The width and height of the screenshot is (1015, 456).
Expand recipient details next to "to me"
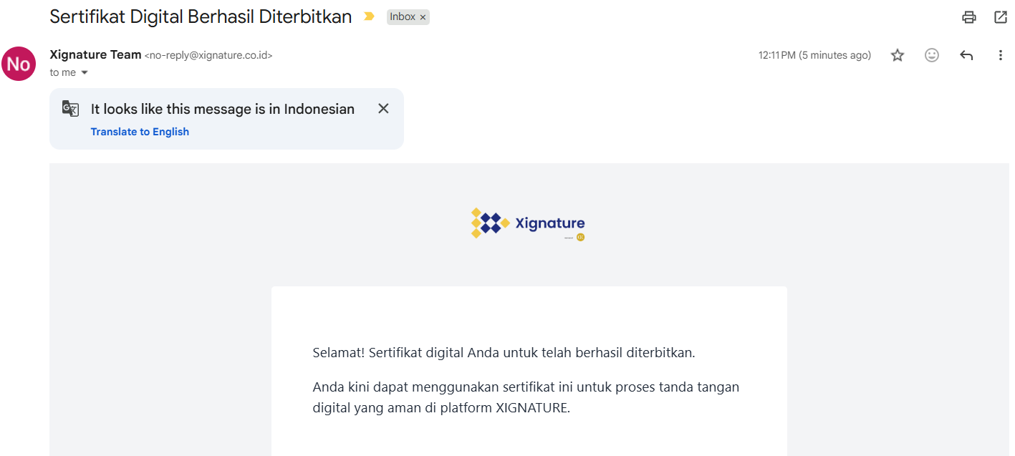[x=85, y=72]
